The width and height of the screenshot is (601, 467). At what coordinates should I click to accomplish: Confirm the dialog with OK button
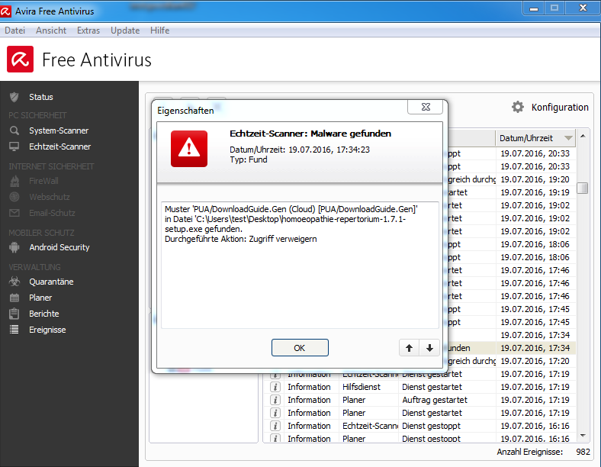(300, 348)
